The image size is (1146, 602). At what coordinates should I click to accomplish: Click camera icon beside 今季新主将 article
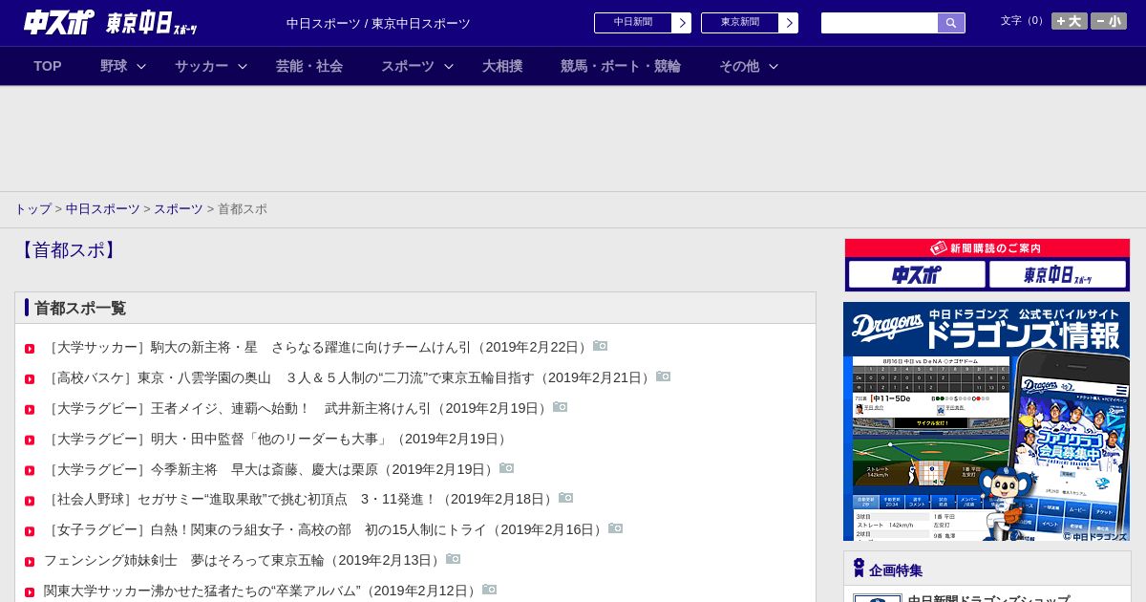click(506, 468)
